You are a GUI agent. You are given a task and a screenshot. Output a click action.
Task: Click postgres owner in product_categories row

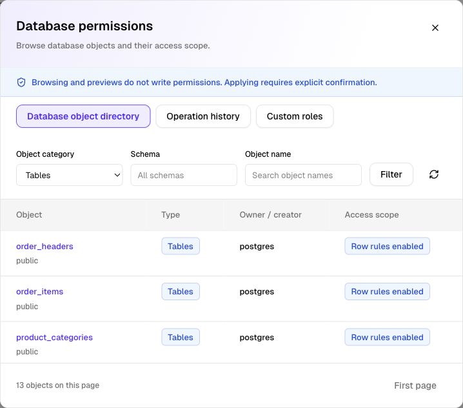(x=257, y=338)
